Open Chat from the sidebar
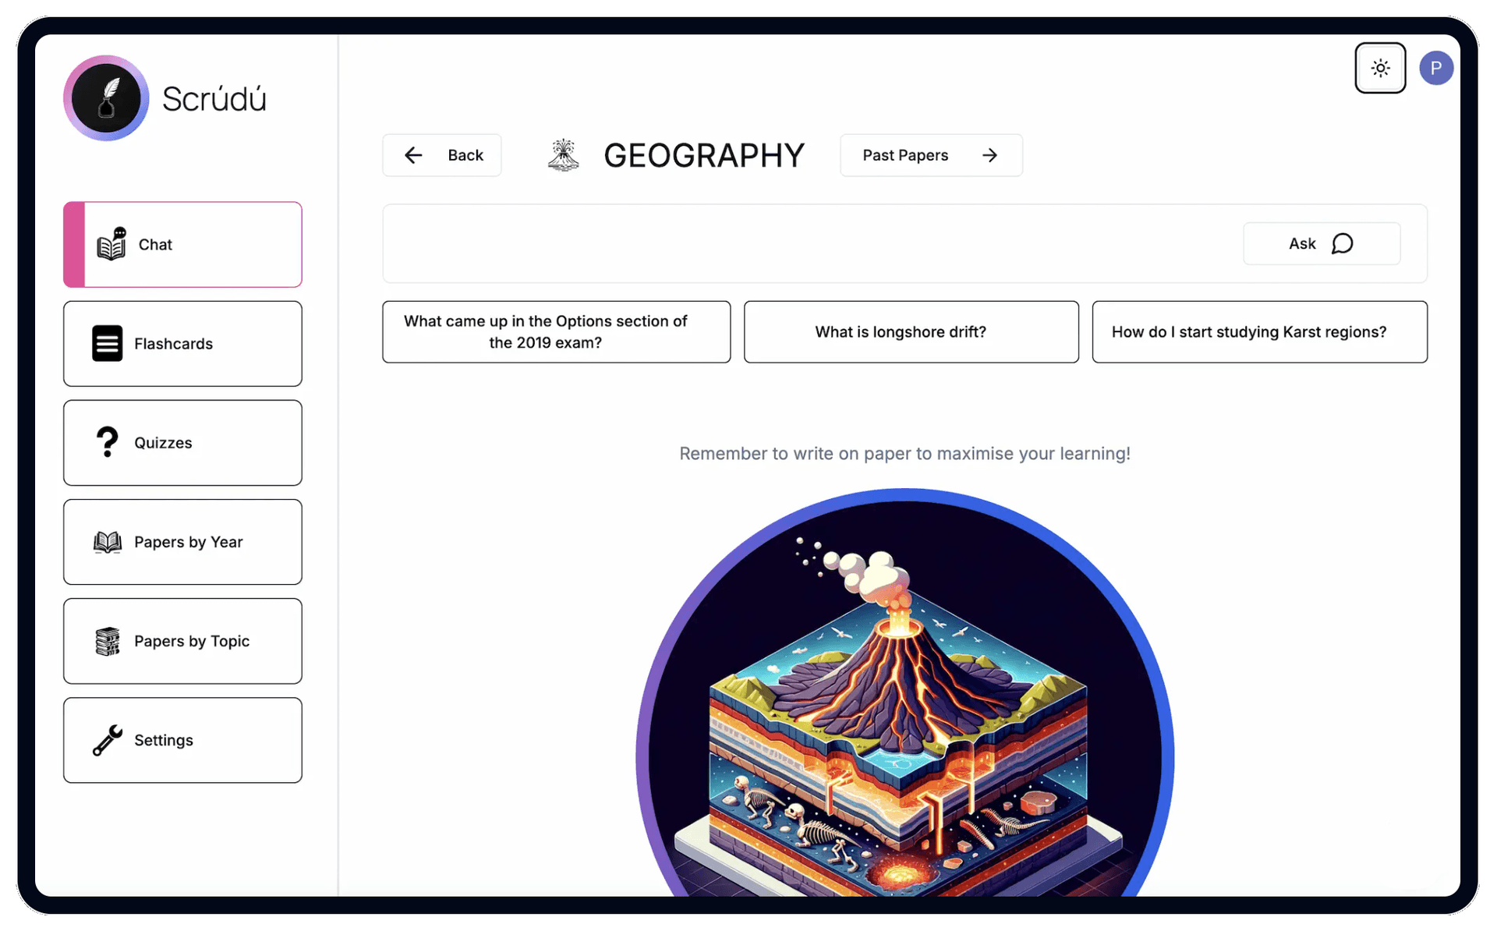The width and height of the screenshot is (1497, 931). 182,245
